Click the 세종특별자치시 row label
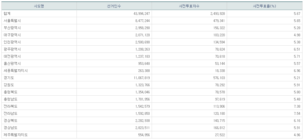 16,70
